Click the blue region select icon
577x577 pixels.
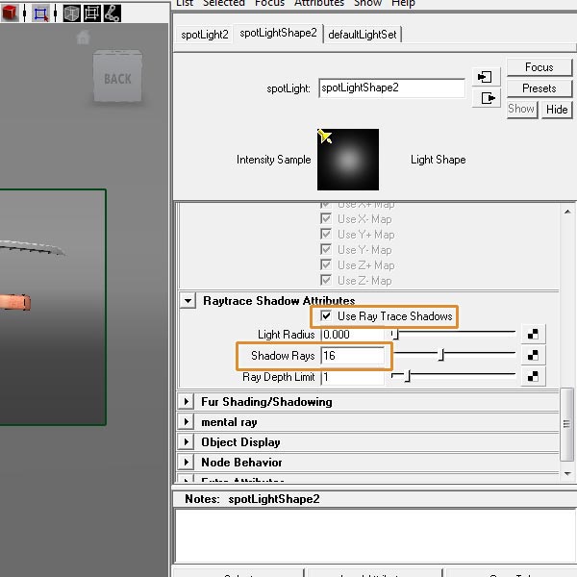pos(40,13)
